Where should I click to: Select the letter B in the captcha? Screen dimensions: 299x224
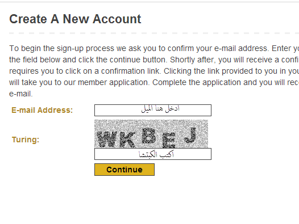pyautogui.click(x=149, y=136)
